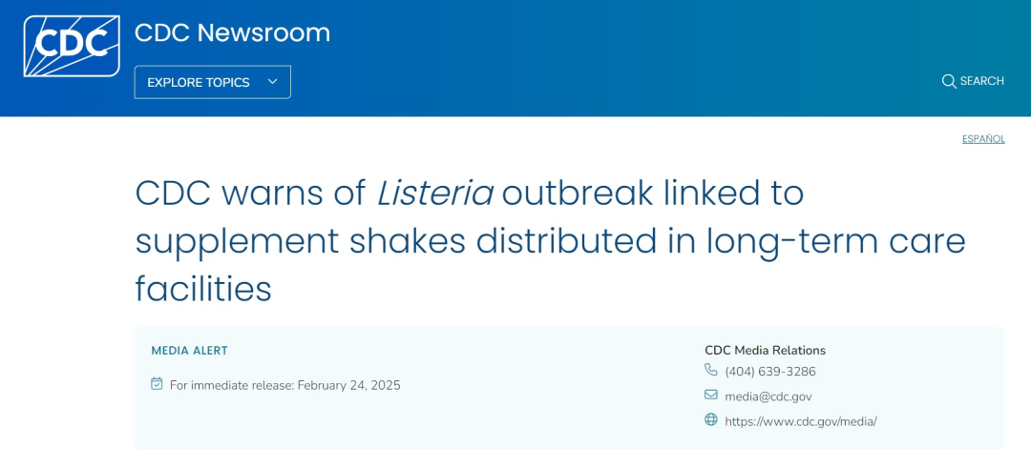Click the magnifying glass search icon
This screenshot has height=468, width=1031.
pyautogui.click(x=949, y=81)
